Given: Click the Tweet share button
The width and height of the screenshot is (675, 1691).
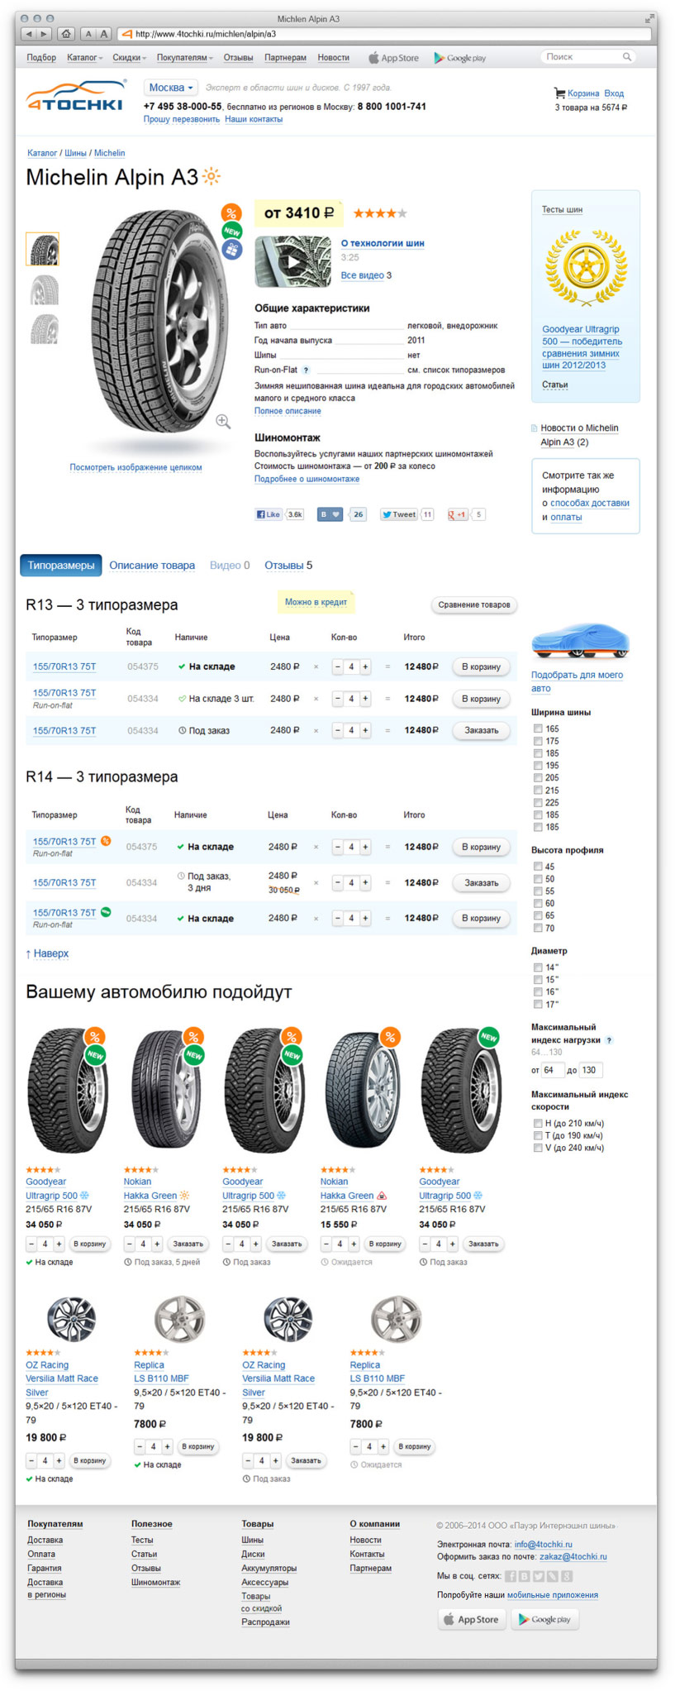Looking at the screenshot, I should pos(399,514).
